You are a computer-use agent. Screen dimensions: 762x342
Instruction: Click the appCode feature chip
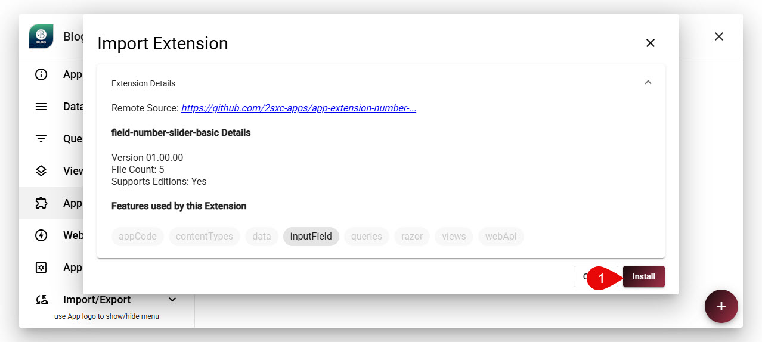coord(138,237)
